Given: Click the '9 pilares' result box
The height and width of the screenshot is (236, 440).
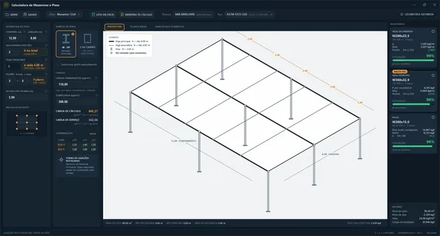Looking at the screenshot, I should (x=39, y=81).
